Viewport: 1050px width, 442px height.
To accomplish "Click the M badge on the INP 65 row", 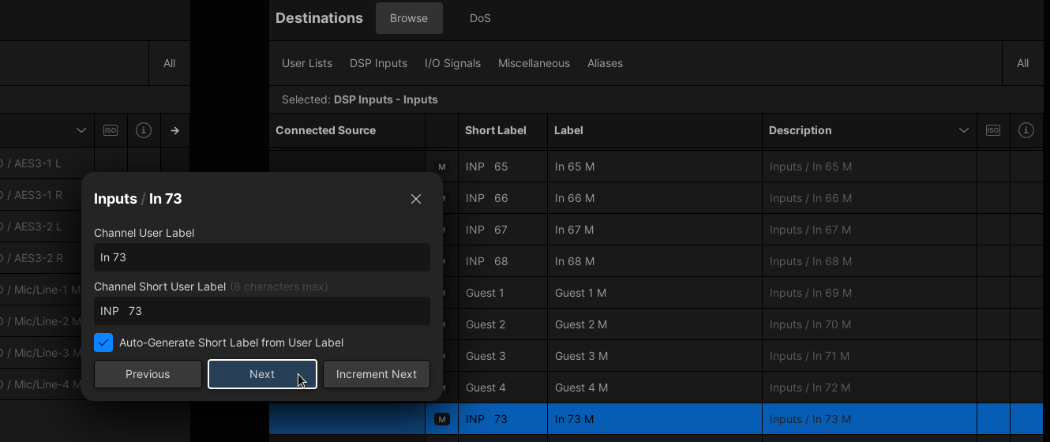I will [441, 167].
